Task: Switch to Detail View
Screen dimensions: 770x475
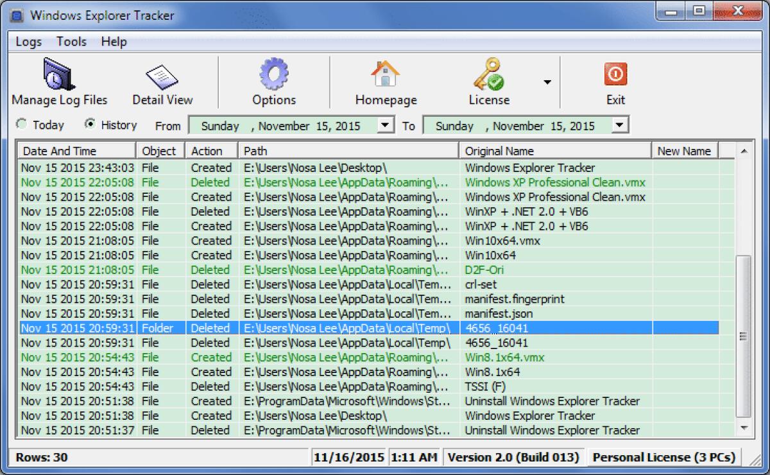Action: [161, 82]
